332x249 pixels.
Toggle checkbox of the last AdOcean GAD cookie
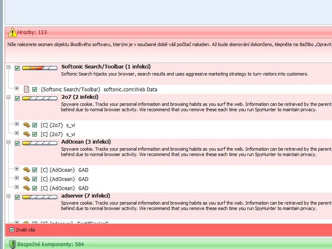pyautogui.click(x=34, y=188)
